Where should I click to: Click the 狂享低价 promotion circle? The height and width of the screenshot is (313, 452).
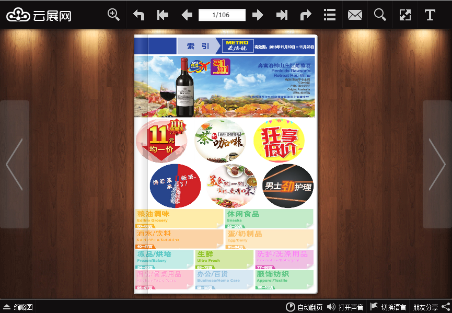[x=279, y=141]
